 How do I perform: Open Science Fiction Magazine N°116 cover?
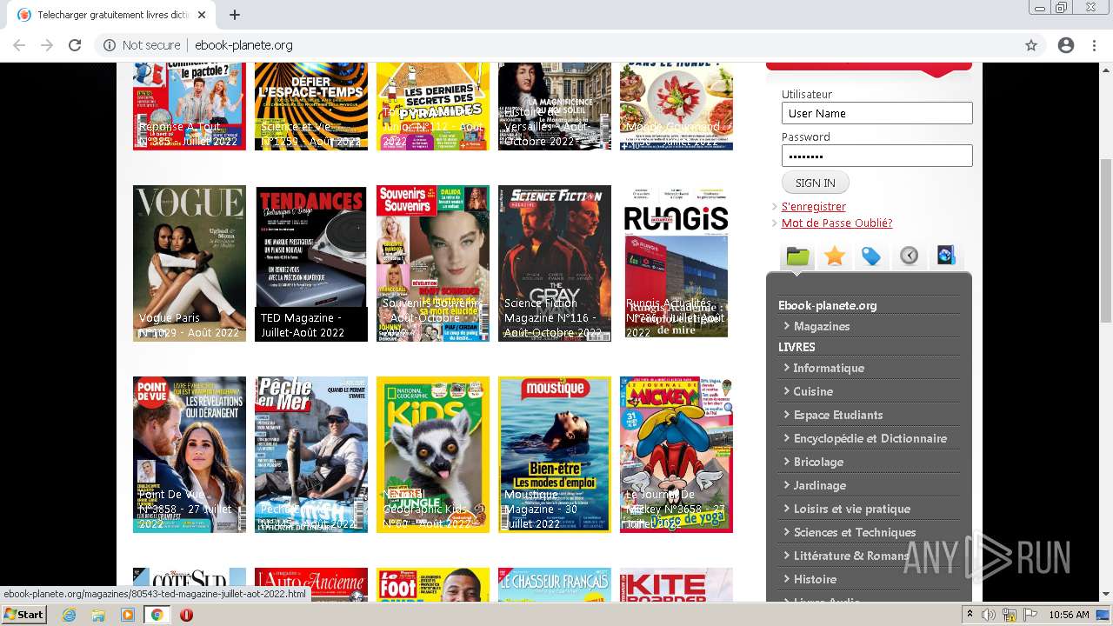555,263
